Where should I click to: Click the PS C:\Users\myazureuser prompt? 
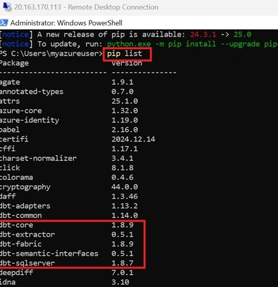pyautogui.click(x=51, y=54)
